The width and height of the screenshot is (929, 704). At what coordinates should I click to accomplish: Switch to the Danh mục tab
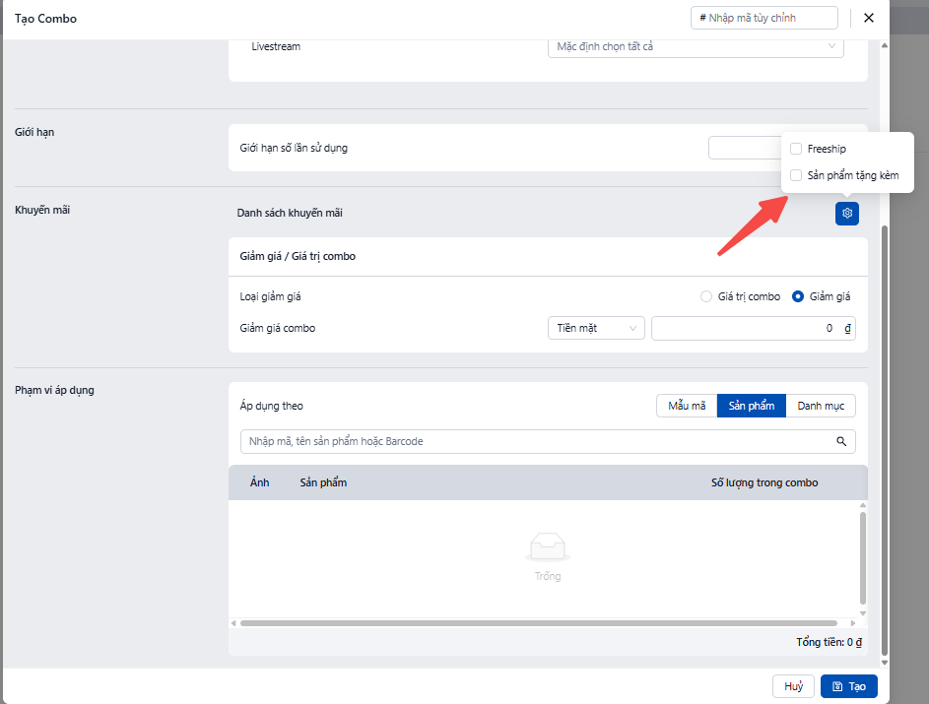[821, 406]
